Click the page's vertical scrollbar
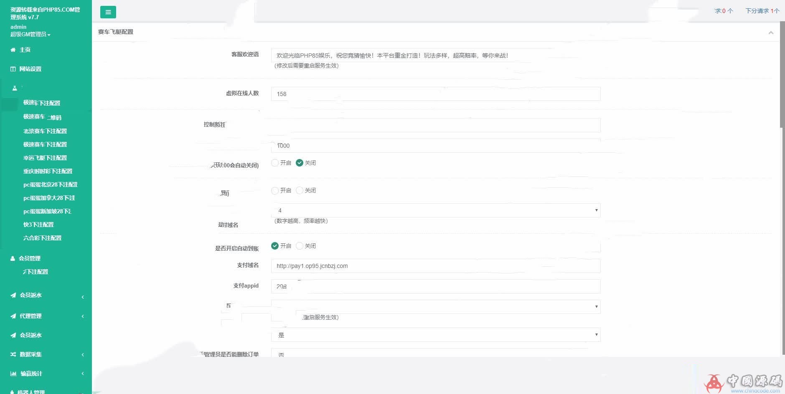Image resolution: width=785 pixels, height=394 pixels. click(x=782, y=74)
